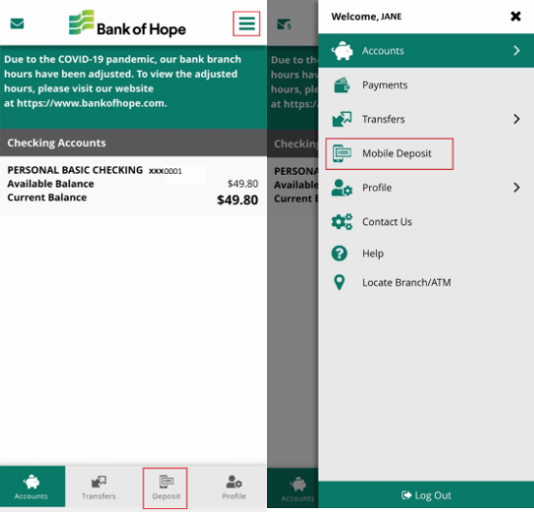Click the bold $49.80 current balance
Viewport: 534px width, 512px height.
pyautogui.click(x=237, y=200)
